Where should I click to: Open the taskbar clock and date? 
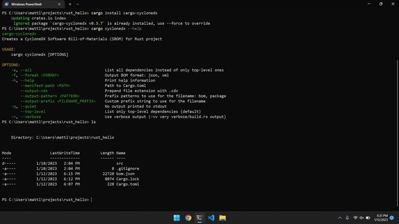(381, 218)
